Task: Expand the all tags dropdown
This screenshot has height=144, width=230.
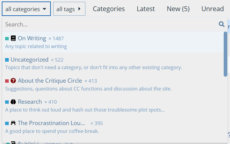Action: [x=69, y=9]
